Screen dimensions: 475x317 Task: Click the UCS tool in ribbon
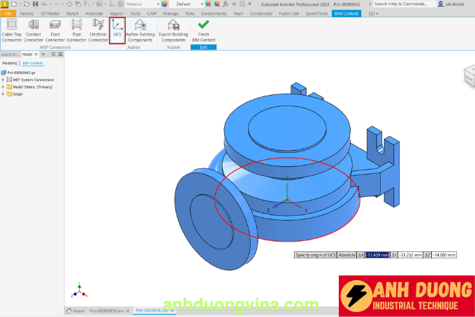[x=117, y=31]
